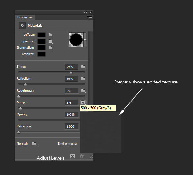Image resolution: width=193 pixels, height=175 pixels.
Task: Click the Bump slider handle
Action: click(x=21, y=108)
